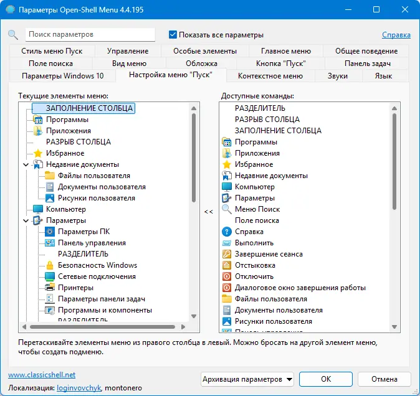Click the Файлы пользователя icon in available commands
This screenshot has height=396, width=420.
pos(227,299)
